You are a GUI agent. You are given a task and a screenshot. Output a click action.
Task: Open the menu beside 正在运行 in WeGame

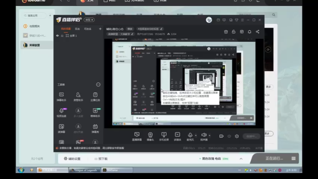pyautogui.click(x=293, y=158)
